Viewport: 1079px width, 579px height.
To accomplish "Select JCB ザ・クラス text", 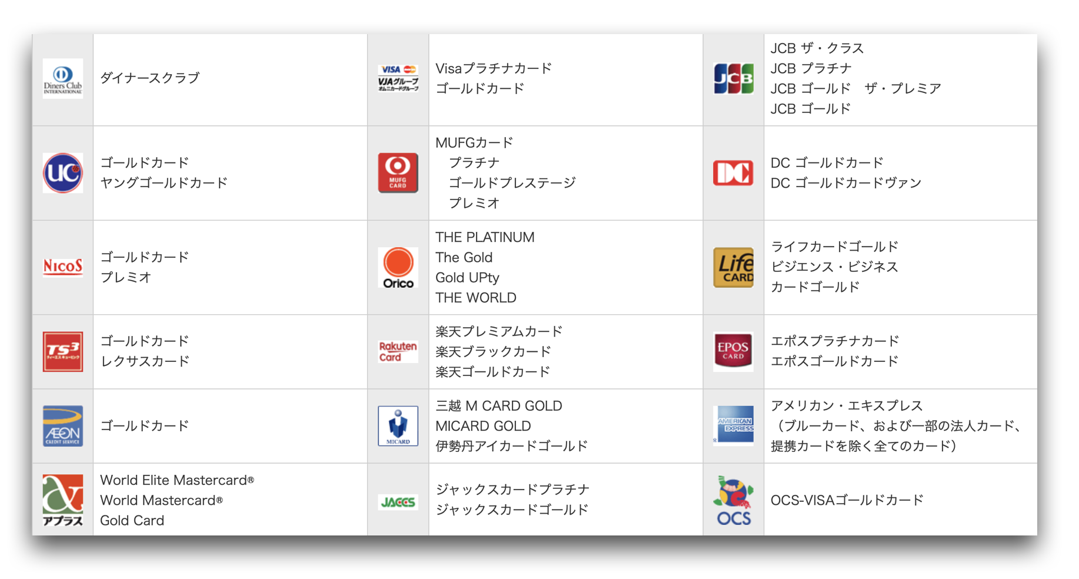I will pyautogui.click(x=817, y=48).
